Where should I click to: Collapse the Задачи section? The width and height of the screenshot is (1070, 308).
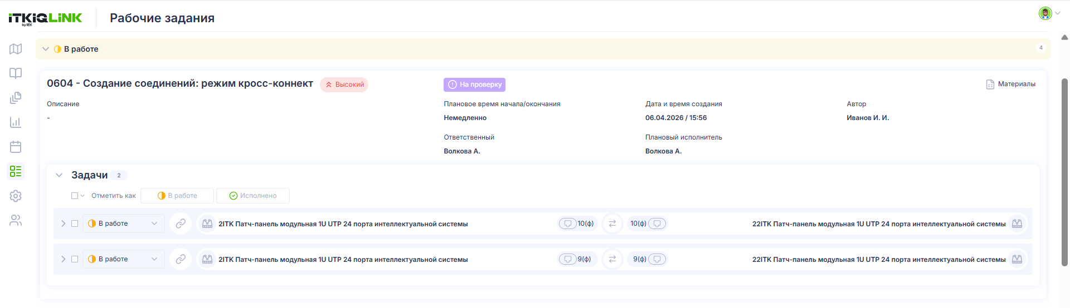(59, 175)
